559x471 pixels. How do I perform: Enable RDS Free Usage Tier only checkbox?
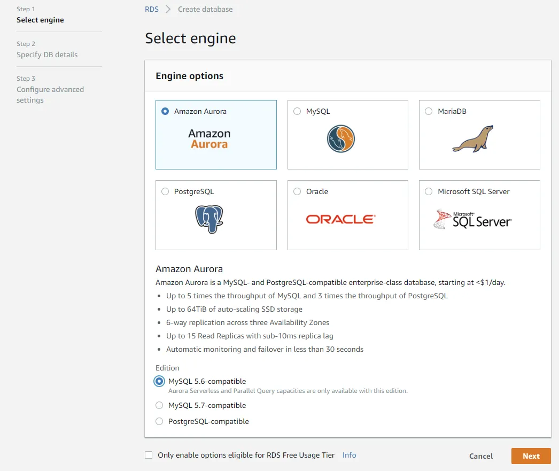click(x=149, y=455)
